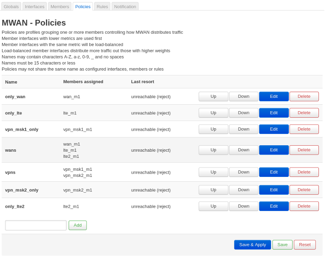325x256 pixels.
Task: Delete the only_lte policy
Action: tap(304, 113)
